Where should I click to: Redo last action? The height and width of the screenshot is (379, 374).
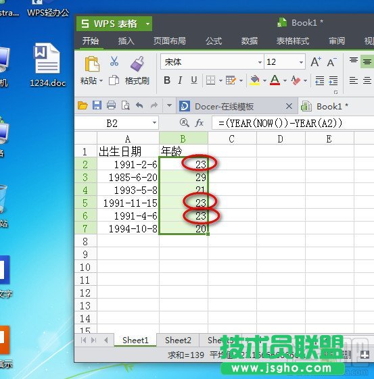point(154,105)
